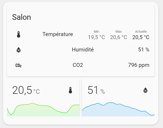
Task: Click the Salon card title
Action: click(21, 17)
